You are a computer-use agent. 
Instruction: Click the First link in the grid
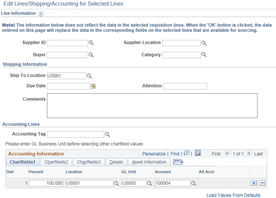216,154
